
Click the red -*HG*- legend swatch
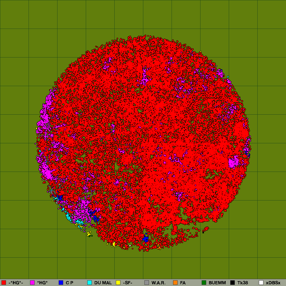coord(4,283)
